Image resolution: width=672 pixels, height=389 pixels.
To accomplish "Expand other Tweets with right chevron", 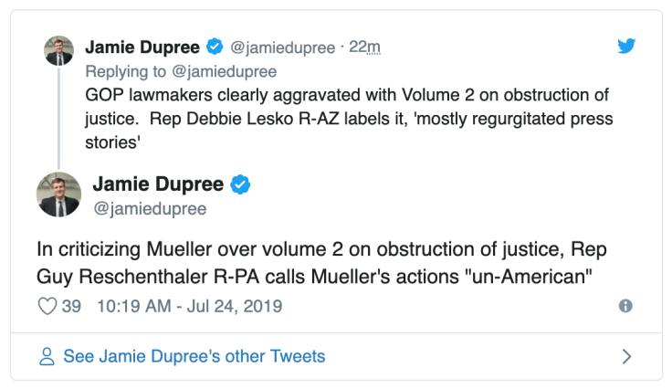I will click(x=626, y=356).
